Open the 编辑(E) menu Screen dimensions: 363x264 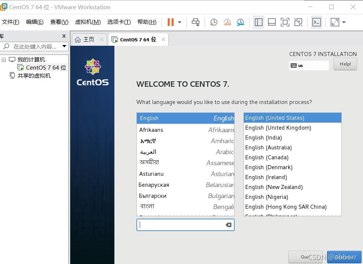click(35, 22)
